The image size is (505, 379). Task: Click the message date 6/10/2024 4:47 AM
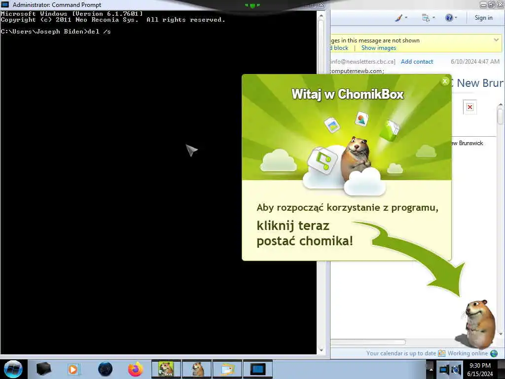click(x=475, y=62)
